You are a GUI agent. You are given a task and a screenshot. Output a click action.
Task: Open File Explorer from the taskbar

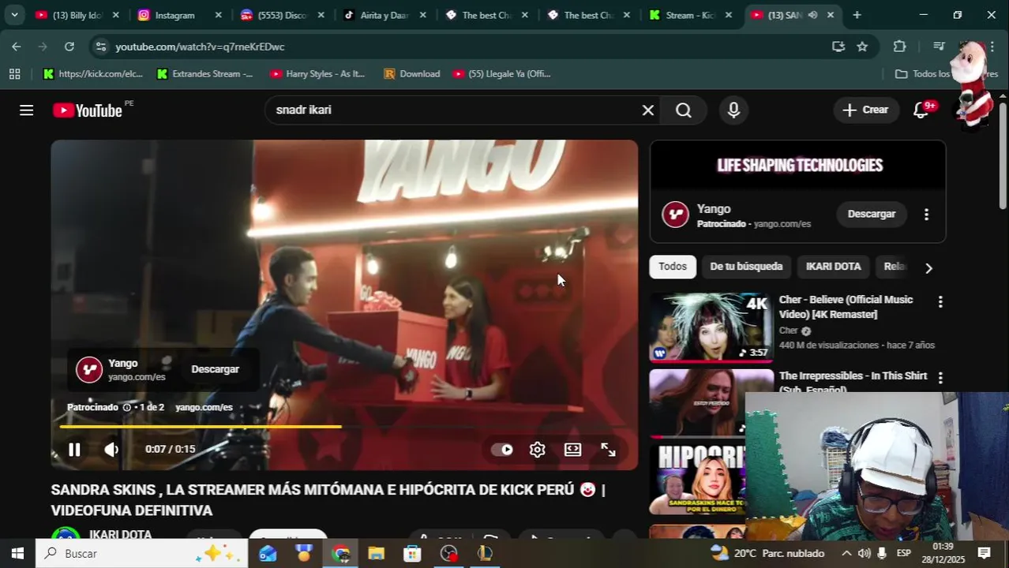376,554
